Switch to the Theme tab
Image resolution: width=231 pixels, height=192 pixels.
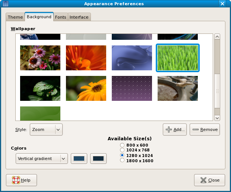pyautogui.click(x=15, y=17)
